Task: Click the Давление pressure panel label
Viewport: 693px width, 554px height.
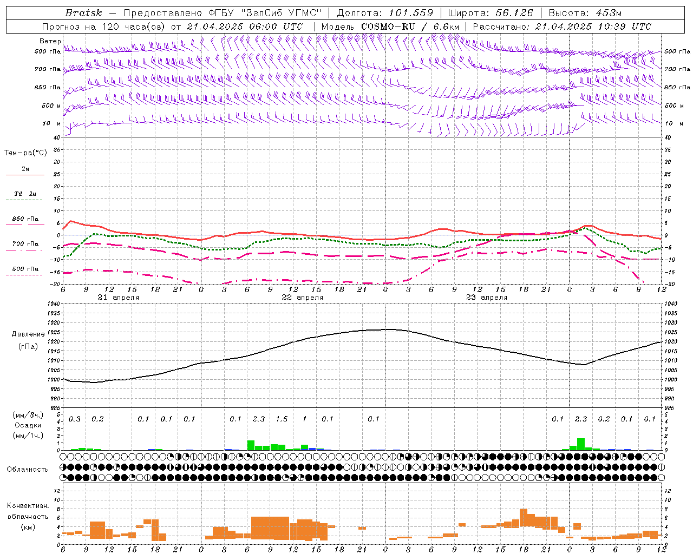Action: pos(28,334)
